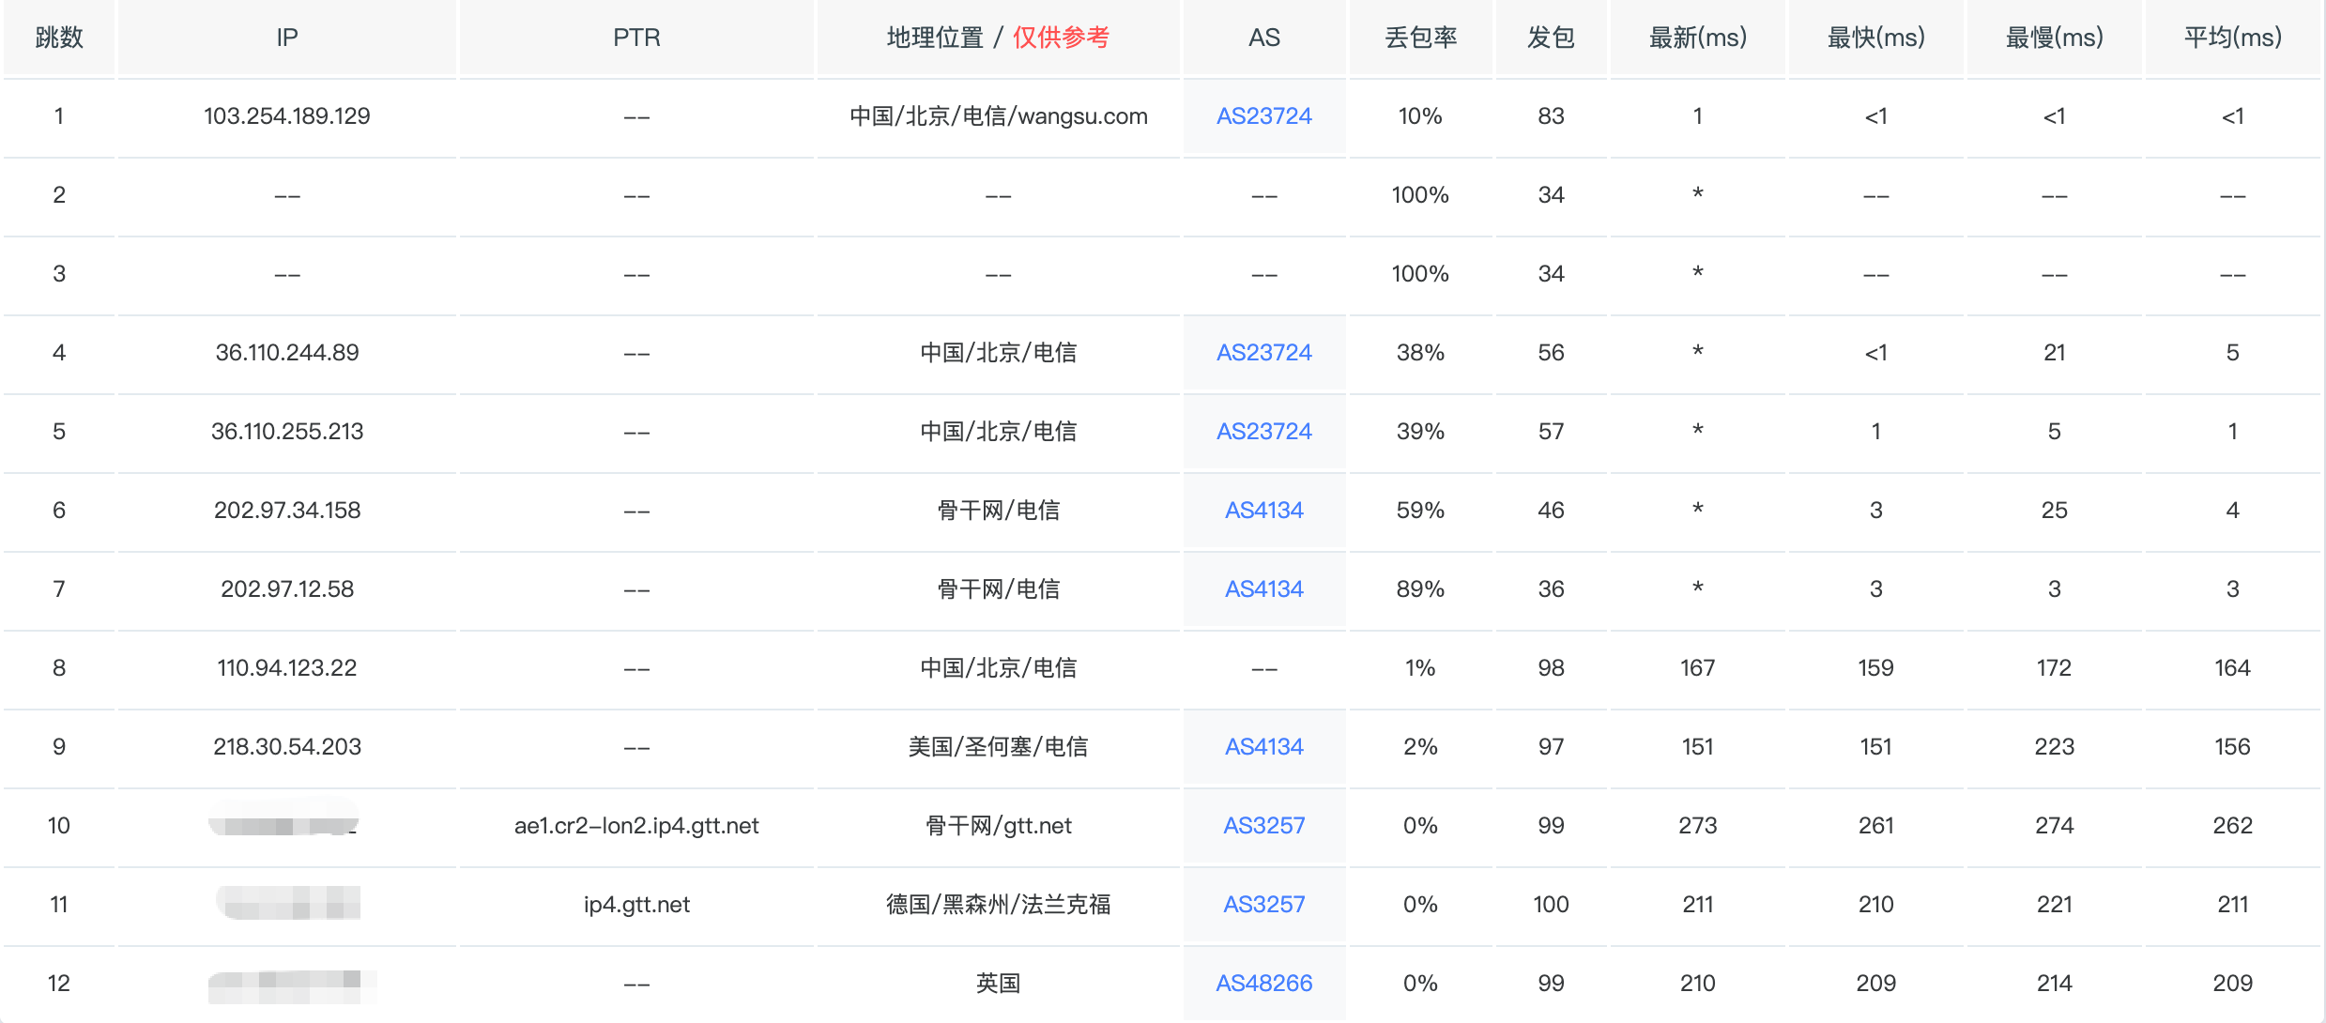
Task: Open the AS4134 link for 202.97.34.158
Action: 1263,511
